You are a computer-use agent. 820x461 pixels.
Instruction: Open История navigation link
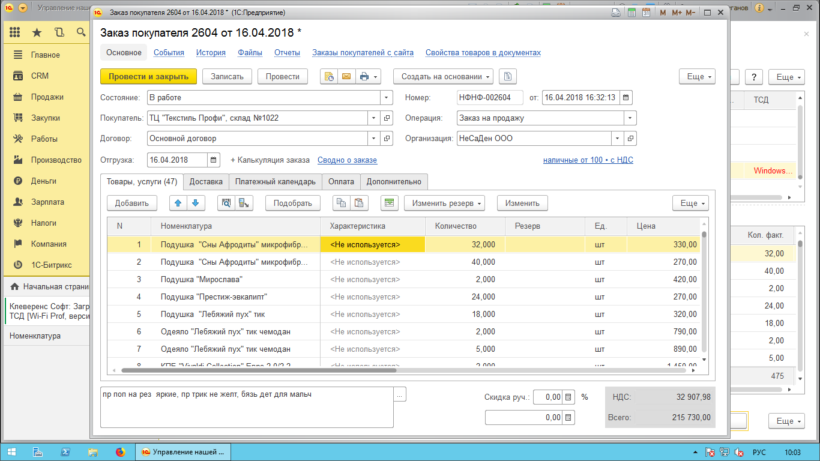coord(211,53)
